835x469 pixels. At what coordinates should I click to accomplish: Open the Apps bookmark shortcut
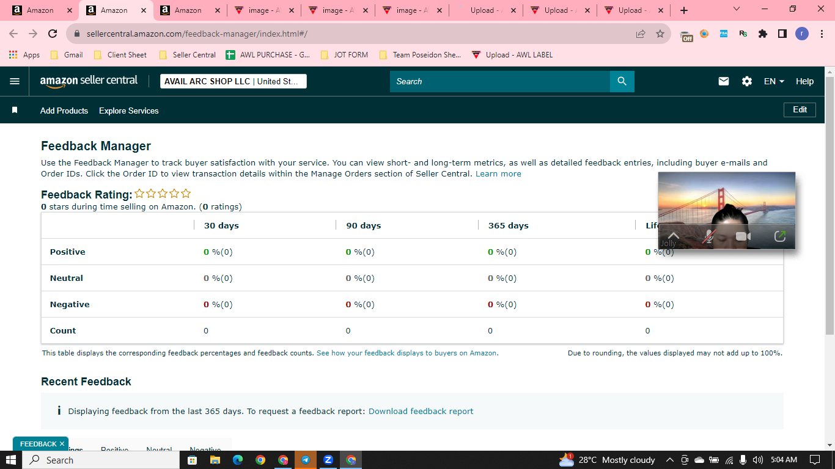[x=24, y=55]
